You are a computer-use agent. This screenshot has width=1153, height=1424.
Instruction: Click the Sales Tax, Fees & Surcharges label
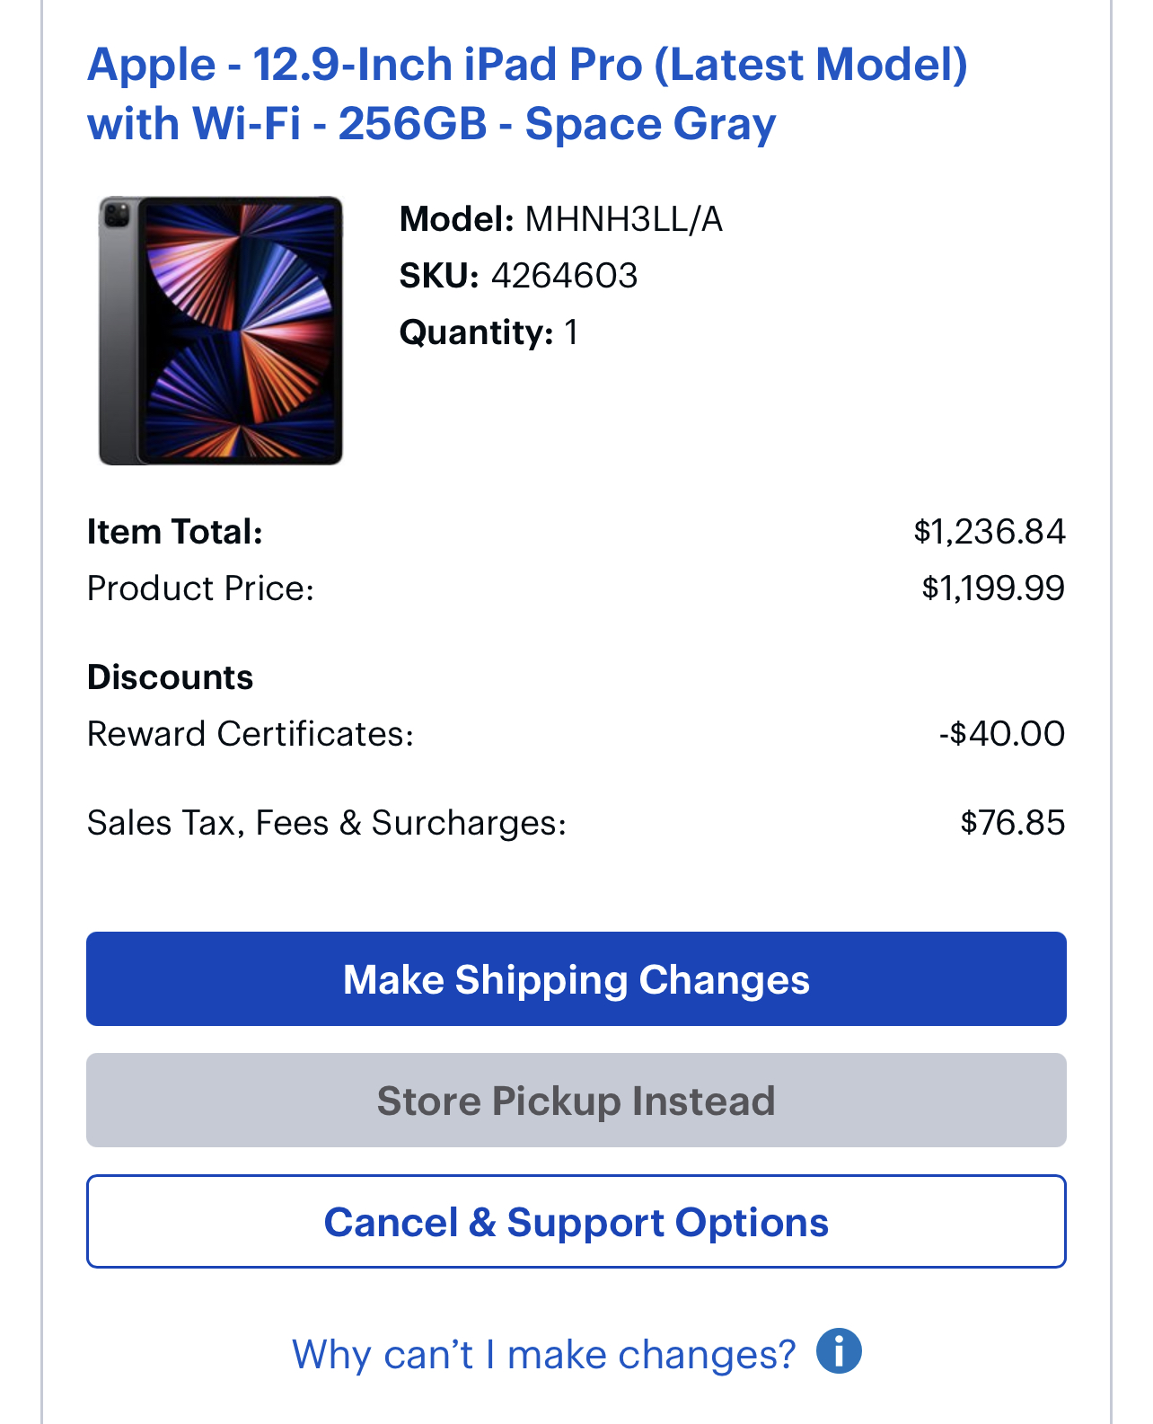(327, 823)
